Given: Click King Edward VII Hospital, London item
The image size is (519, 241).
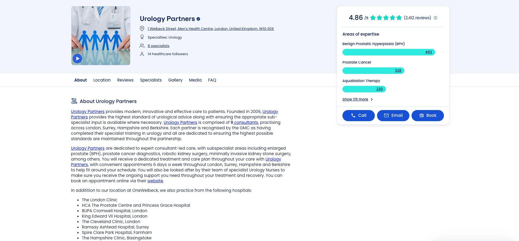Looking at the screenshot, I should coord(115,216).
